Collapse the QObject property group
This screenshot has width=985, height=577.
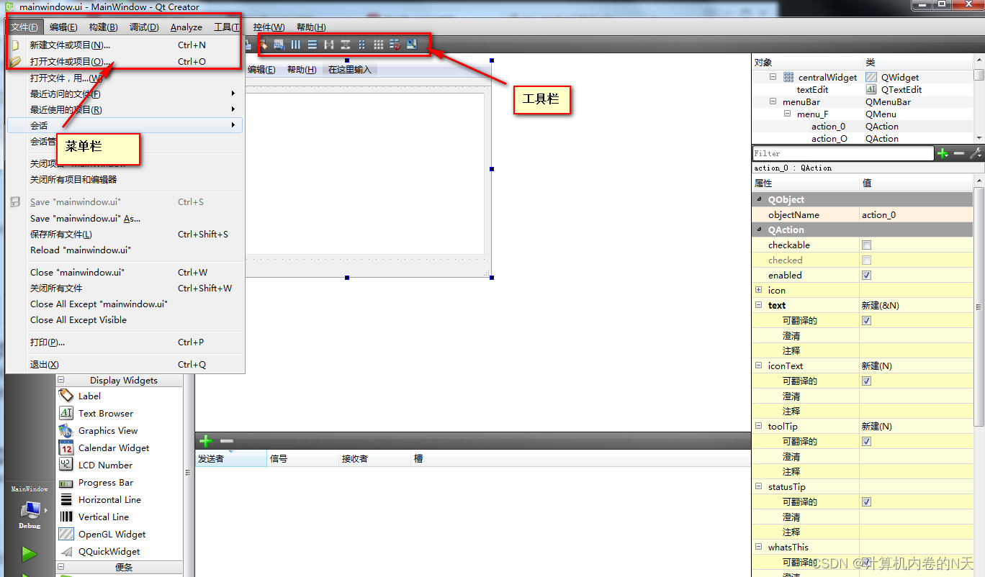point(759,199)
